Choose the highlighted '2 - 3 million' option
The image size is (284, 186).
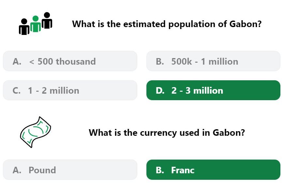tap(213, 90)
